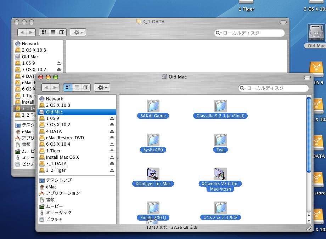Eject the 3_2 Tiger volume
This screenshot has width=326, height=239.
pos(112,170)
